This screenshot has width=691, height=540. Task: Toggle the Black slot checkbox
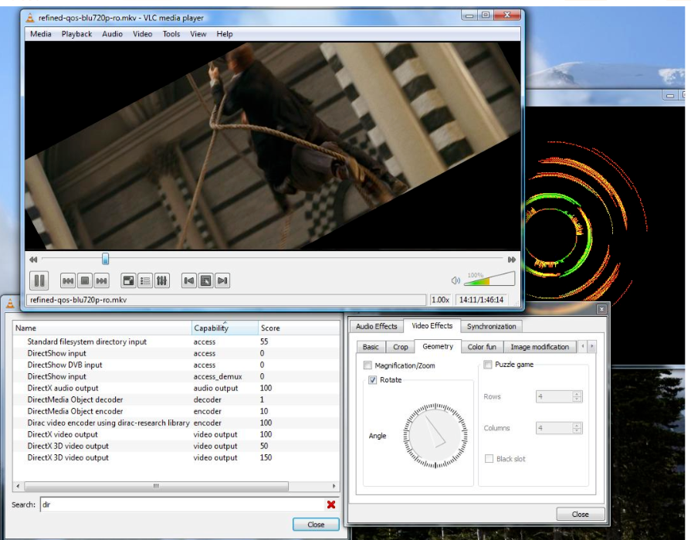(x=489, y=459)
